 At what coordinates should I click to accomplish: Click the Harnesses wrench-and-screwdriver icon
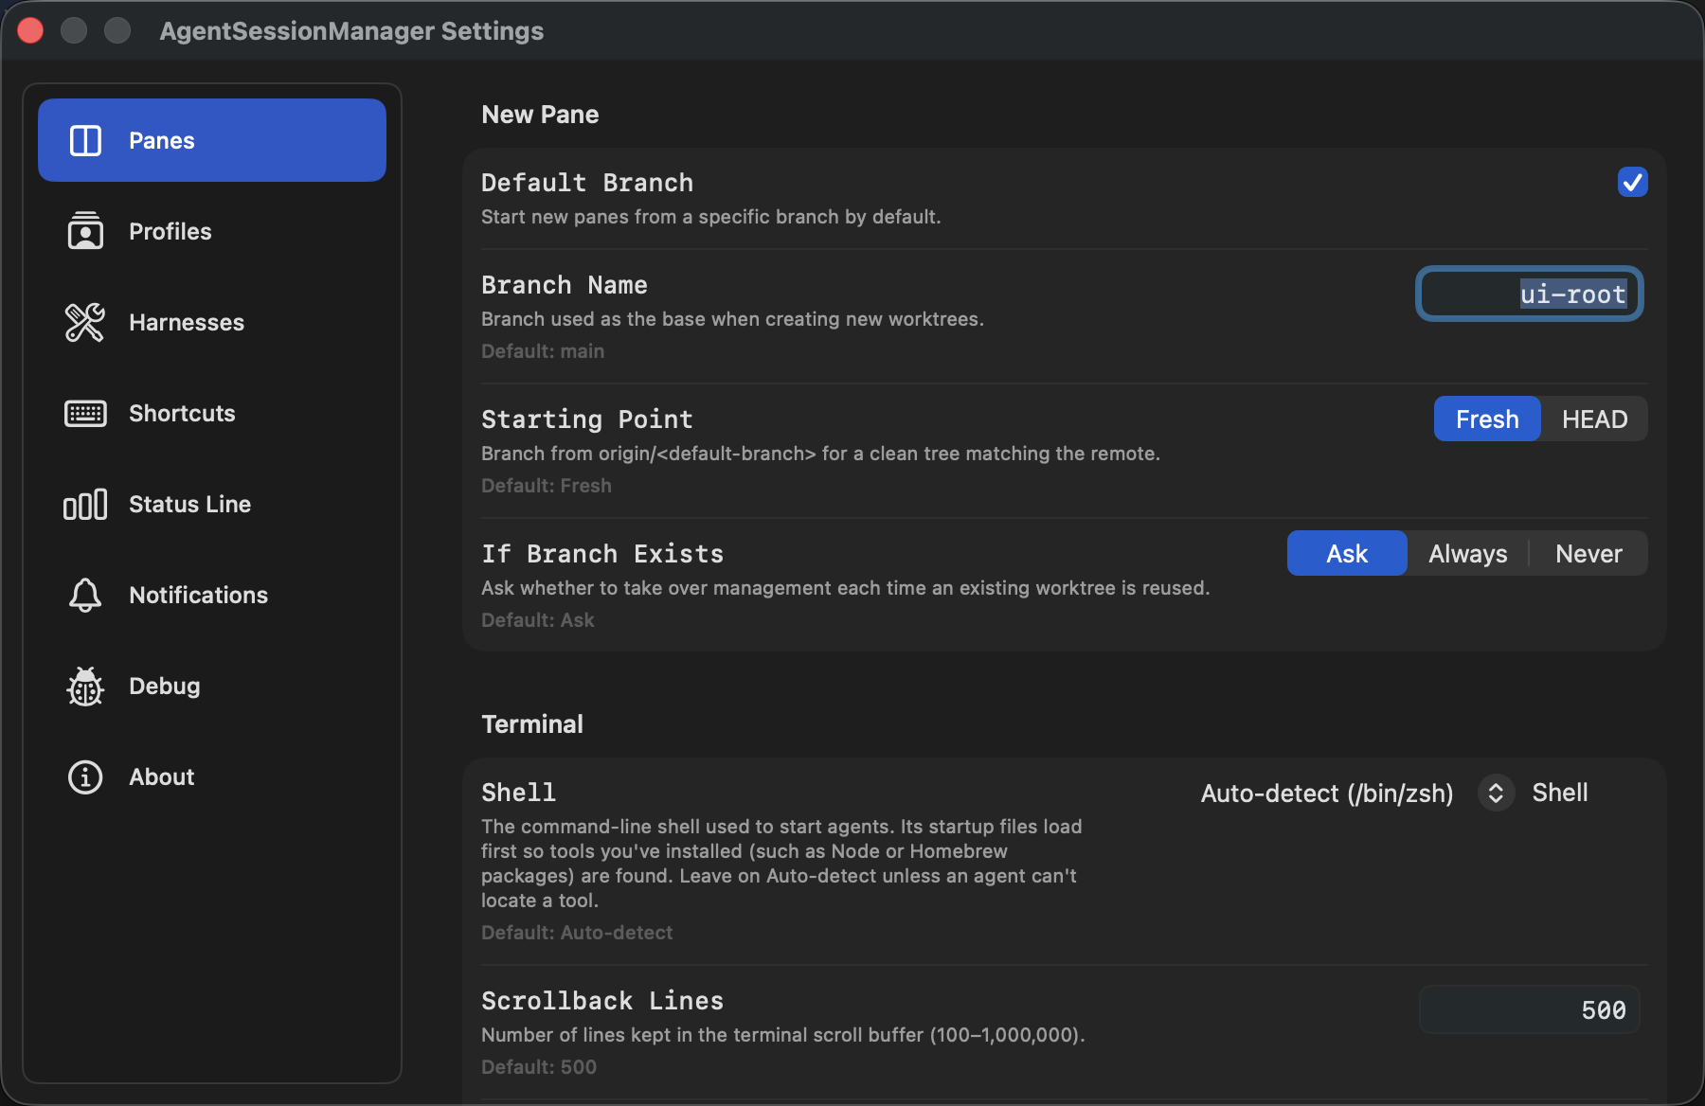(85, 322)
